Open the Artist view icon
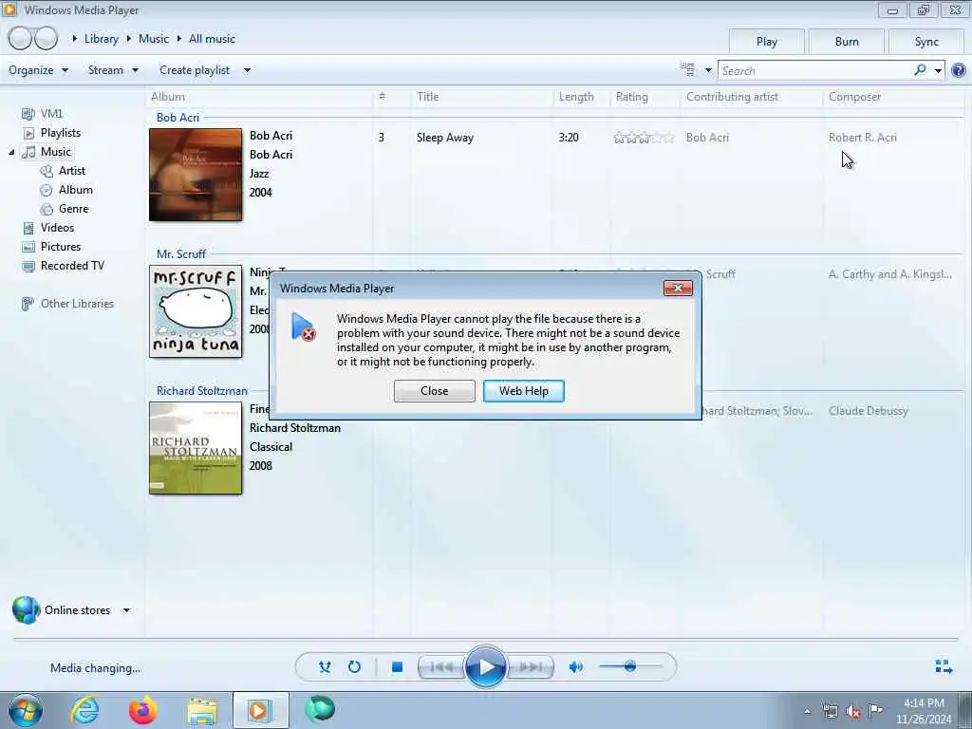The height and width of the screenshot is (729, 972). pyautogui.click(x=47, y=171)
